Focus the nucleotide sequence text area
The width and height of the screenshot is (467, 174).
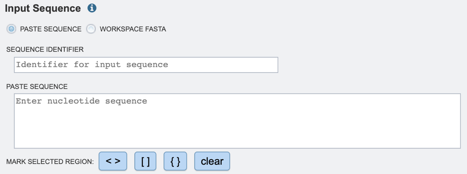tap(237, 121)
